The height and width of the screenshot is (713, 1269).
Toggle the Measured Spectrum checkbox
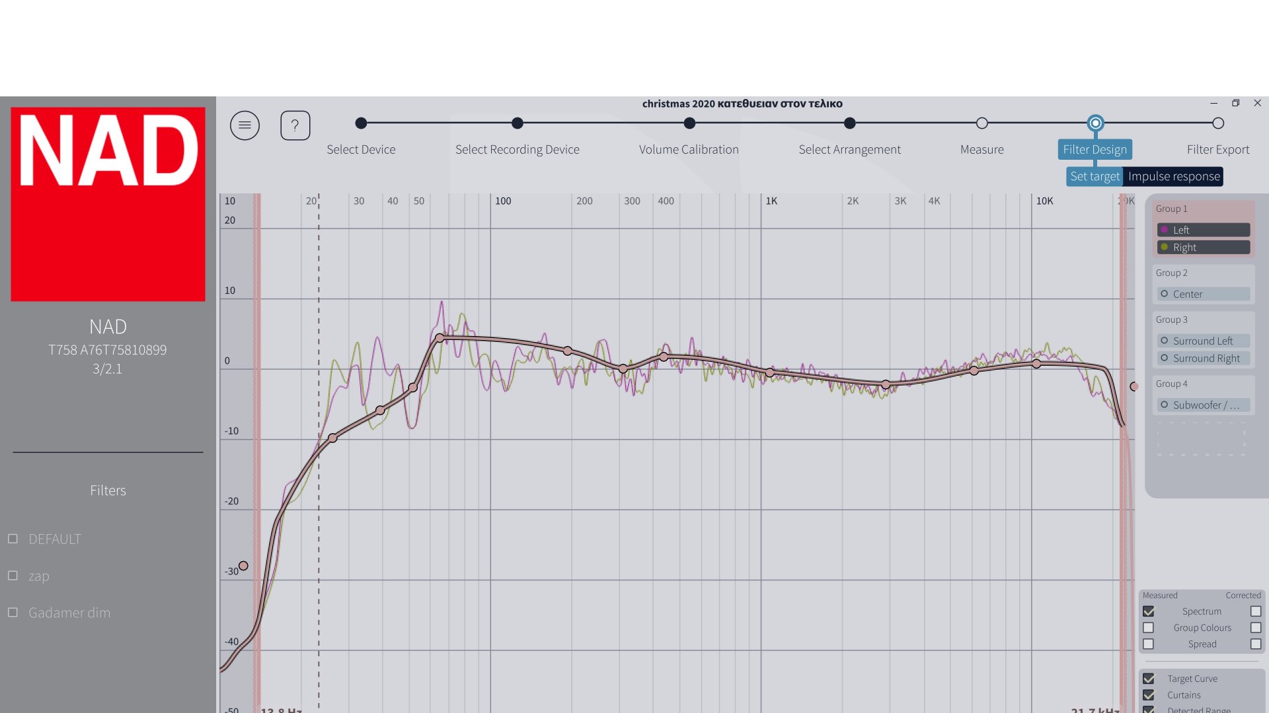tap(1149, 611)
